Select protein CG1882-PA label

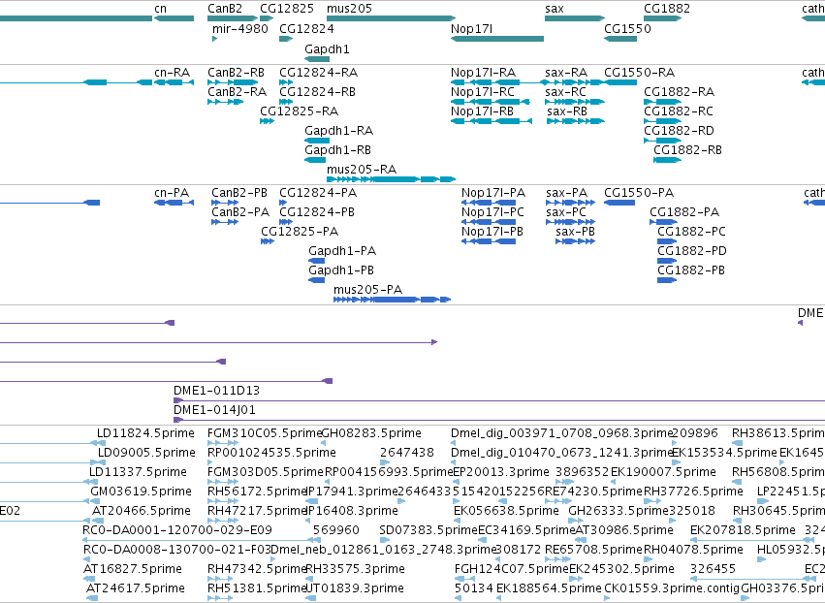[684, 212]
